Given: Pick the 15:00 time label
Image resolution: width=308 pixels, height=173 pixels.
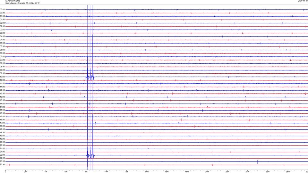Looking at the screenshot, I should (x=2, y=110).
